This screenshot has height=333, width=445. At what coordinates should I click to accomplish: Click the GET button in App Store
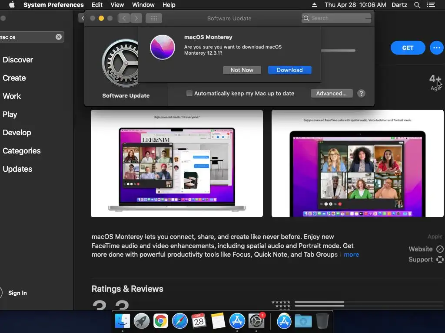408,48
